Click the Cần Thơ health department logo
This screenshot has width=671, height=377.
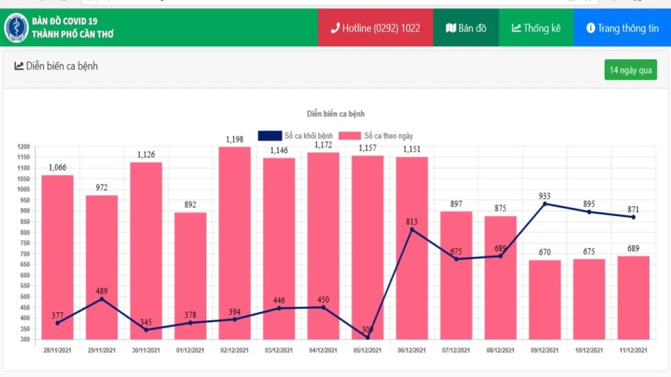point(16,28)
